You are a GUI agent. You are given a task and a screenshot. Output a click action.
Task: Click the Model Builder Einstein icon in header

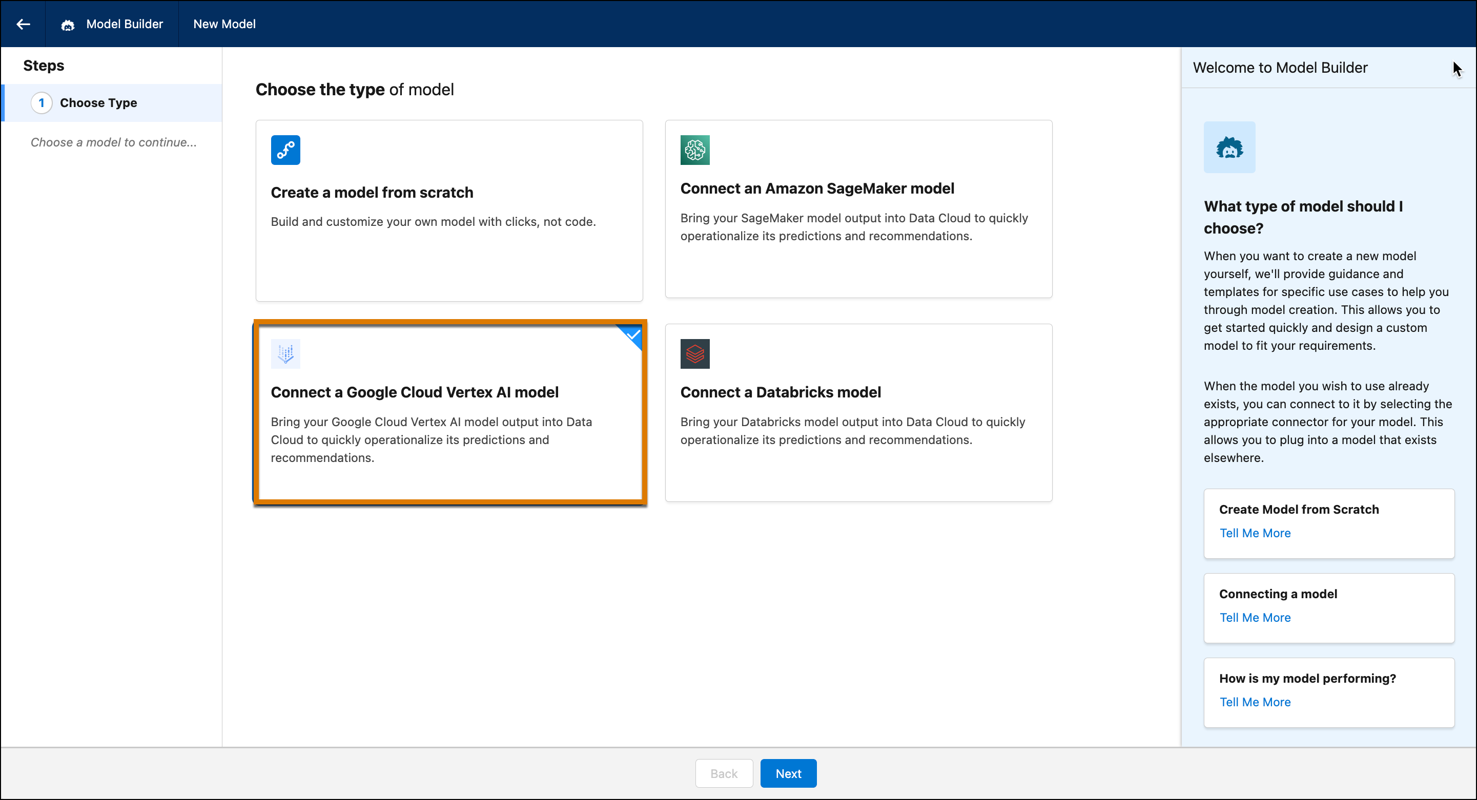pyautogui.click(x=68, y=25)
